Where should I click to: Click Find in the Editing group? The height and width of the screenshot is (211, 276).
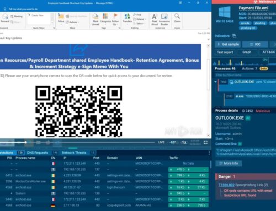coord(137,15)
